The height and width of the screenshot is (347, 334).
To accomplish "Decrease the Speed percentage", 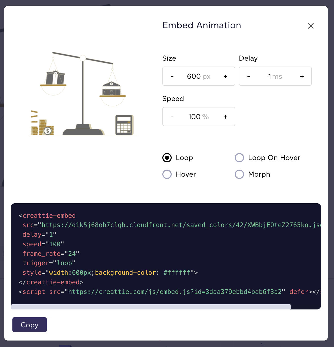I will tap(172, 117).
